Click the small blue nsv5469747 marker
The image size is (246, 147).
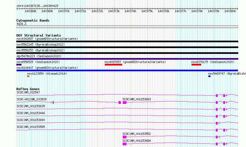(209, 76)
